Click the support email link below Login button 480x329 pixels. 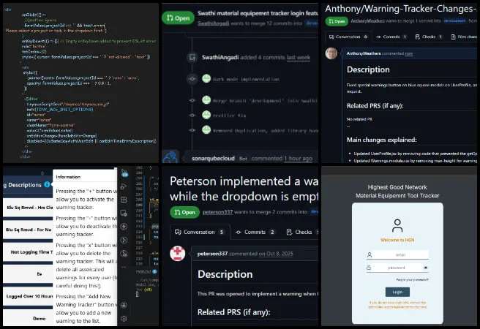pyautogui.click(x=397, y=306)
